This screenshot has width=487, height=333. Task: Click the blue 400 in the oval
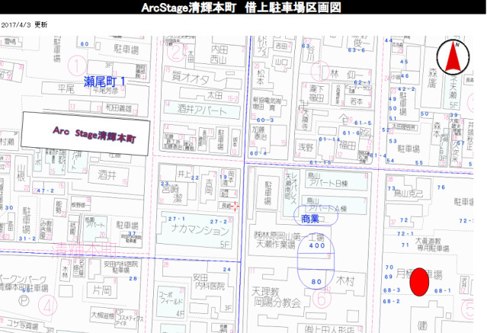[316, 245]
